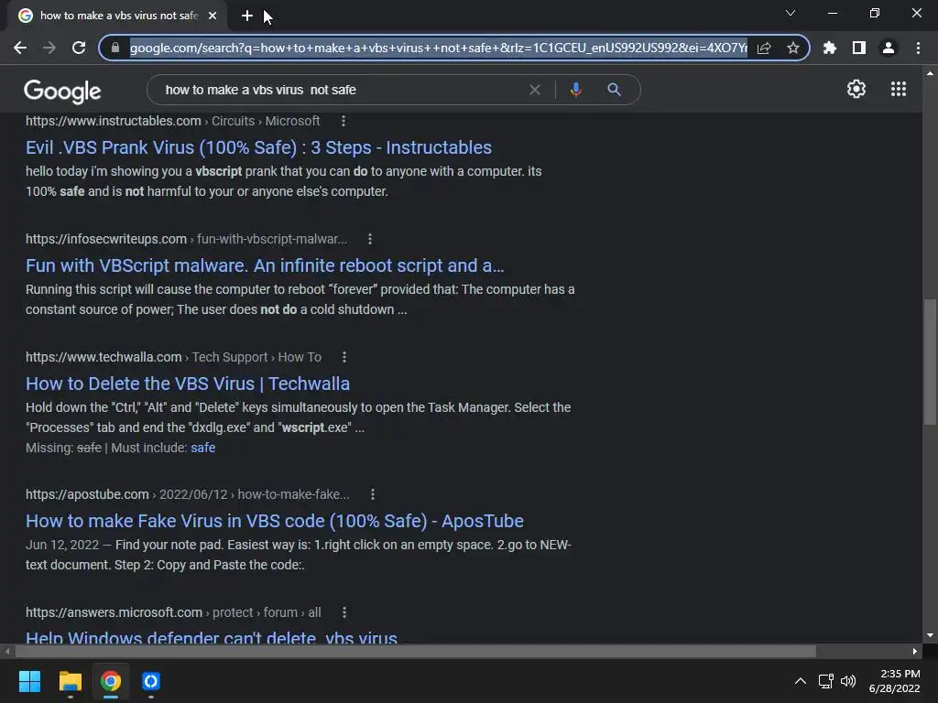
Task: Go back to the previous page
Action: click(x=20, y=48)
